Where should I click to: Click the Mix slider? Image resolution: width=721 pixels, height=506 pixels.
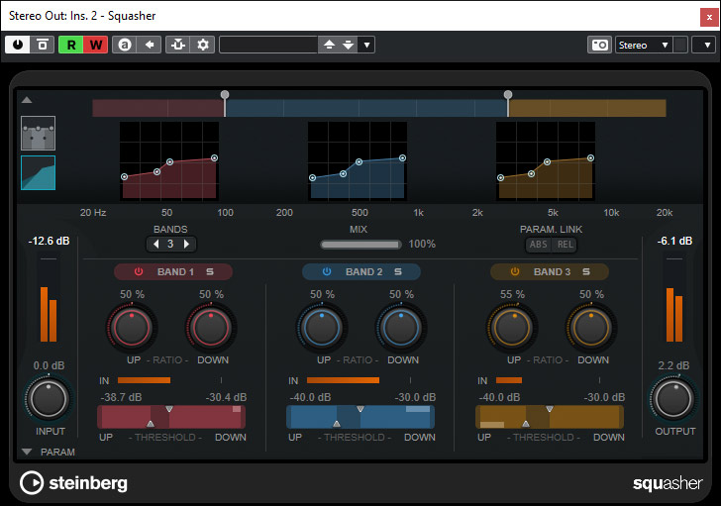pyautogui.click(x=360, y=244)
